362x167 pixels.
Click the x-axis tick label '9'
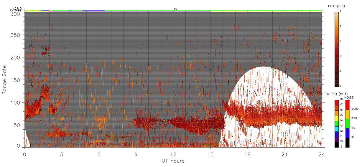[136, 154]
